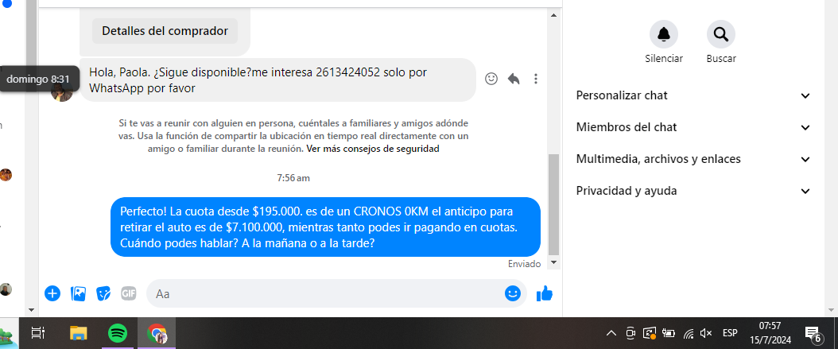The width and height of the screenshot is (838, 349).
Task: Open more actions with the blue plus icon
Action: click(52, 293)
